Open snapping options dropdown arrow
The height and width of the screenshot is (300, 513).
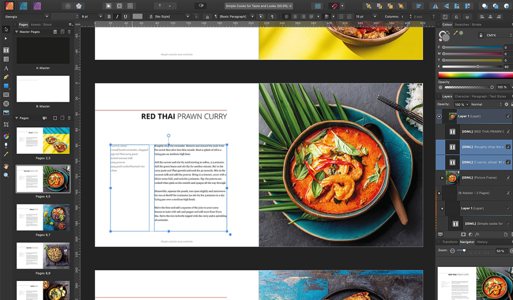click(x=342, y=6)
